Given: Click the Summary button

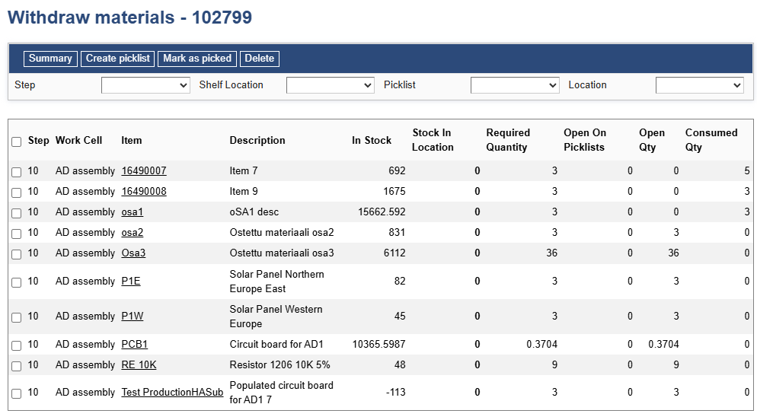Looking at the screenshot, I should [50, 59].
